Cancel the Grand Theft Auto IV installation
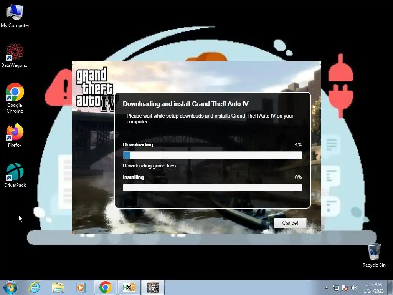Image resolution: width=393 pixels, height=295 pixels. point(290,223)
